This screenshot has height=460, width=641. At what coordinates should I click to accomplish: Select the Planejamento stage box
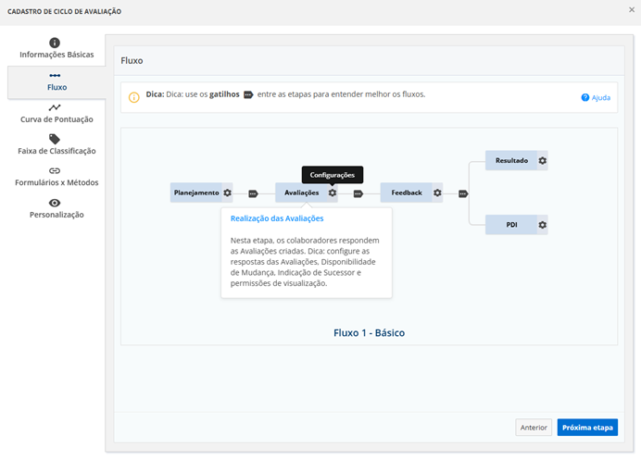tap(196, 193)
